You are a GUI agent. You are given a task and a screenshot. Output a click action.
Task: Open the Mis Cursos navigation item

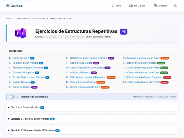pyautogui.click(x=137, y=6)
